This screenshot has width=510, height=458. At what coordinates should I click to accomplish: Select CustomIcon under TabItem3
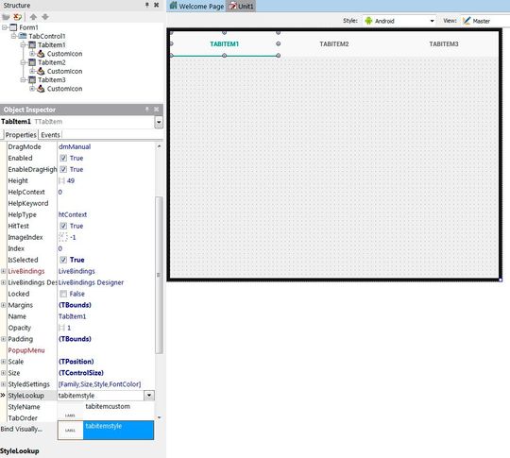coord(64,89)
